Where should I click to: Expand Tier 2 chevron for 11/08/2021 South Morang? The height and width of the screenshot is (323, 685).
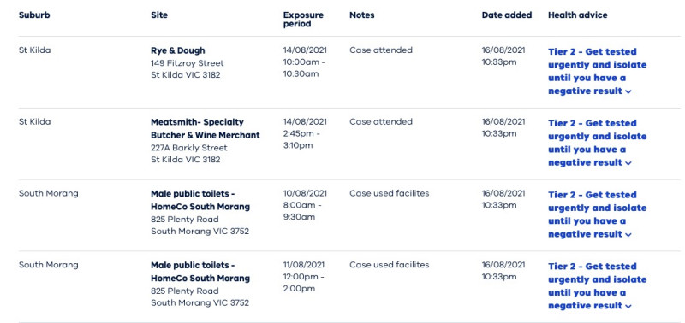[628, 306]
